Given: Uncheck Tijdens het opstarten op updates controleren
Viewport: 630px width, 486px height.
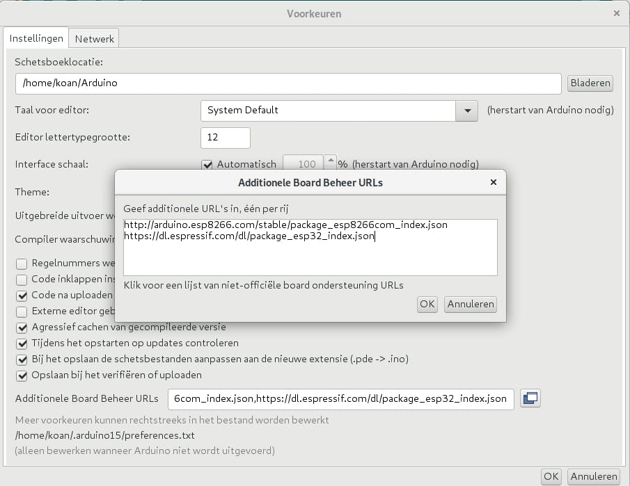Looking at the screenshot, I should point(22,343).
